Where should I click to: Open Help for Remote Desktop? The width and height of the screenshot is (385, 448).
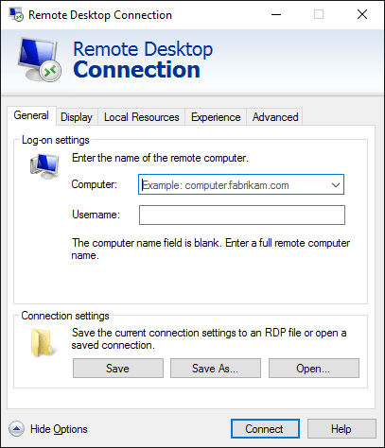click(341, 429)
